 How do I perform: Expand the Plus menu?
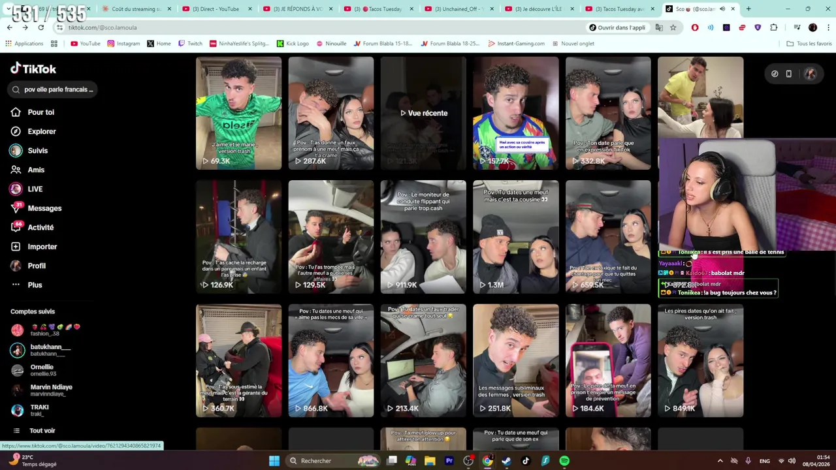26,285
